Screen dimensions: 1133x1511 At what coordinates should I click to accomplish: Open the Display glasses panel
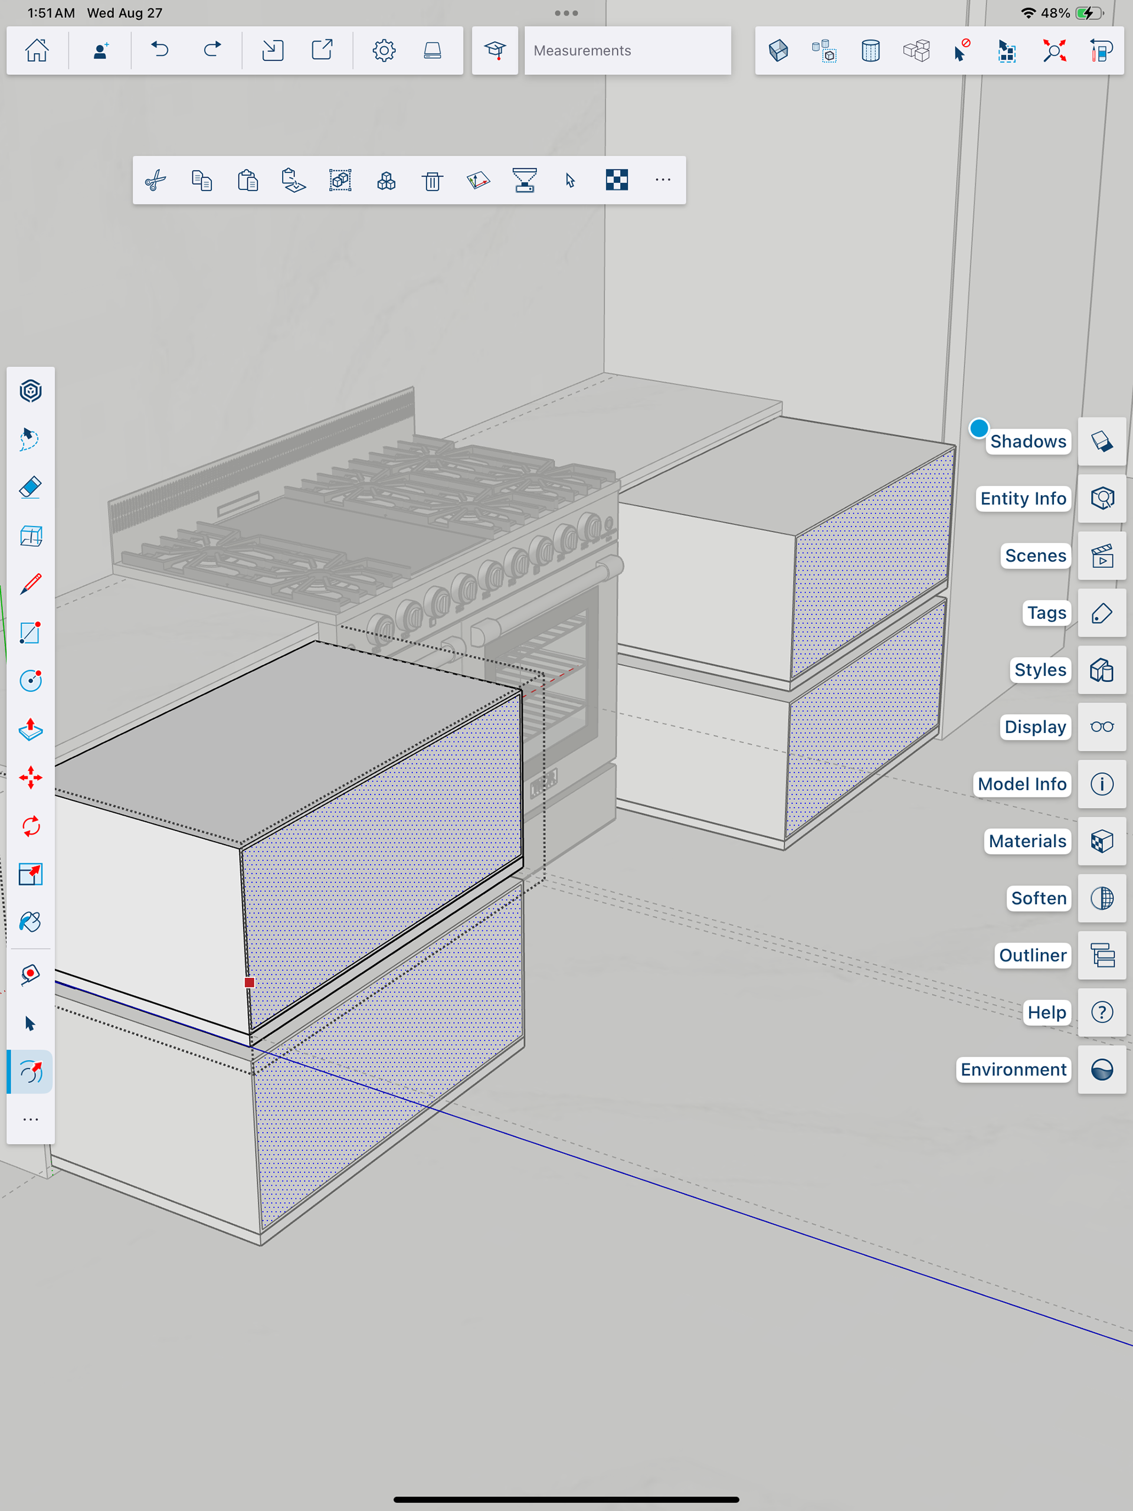click(1102, 727)
